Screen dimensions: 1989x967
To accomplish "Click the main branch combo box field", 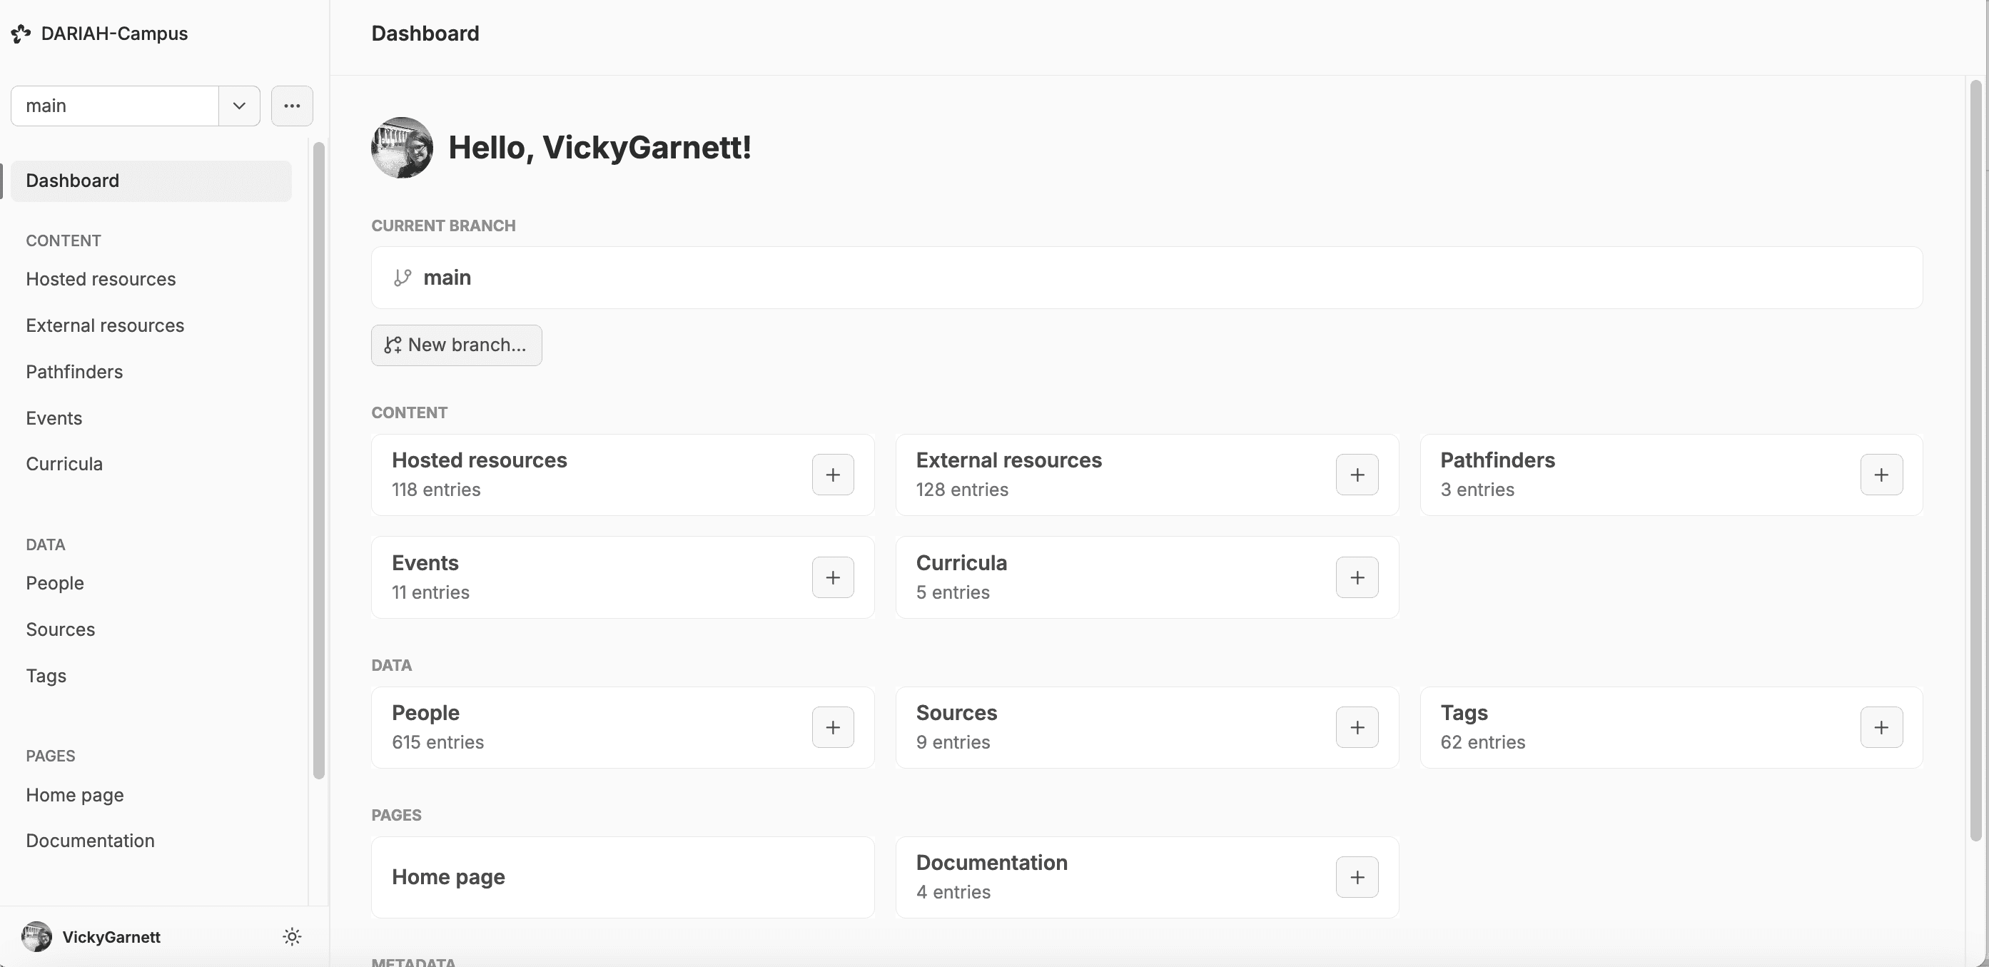I will click(114, 106).
